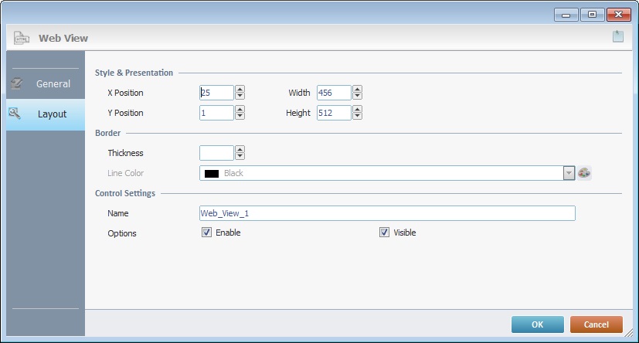Select the Layout tab

point(52,114)
